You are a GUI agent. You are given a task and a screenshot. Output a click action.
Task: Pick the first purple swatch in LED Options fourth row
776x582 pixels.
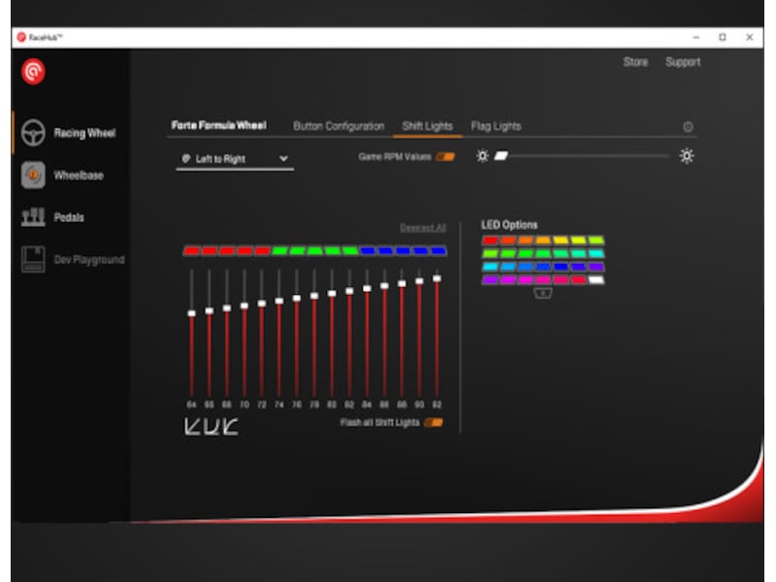pos(490,280)
